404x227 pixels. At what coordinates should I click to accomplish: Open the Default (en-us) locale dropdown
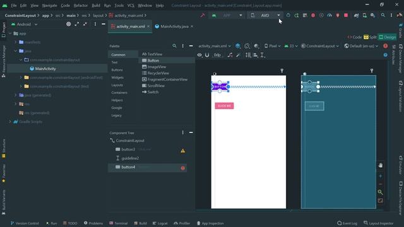click(x=361, y=46)
